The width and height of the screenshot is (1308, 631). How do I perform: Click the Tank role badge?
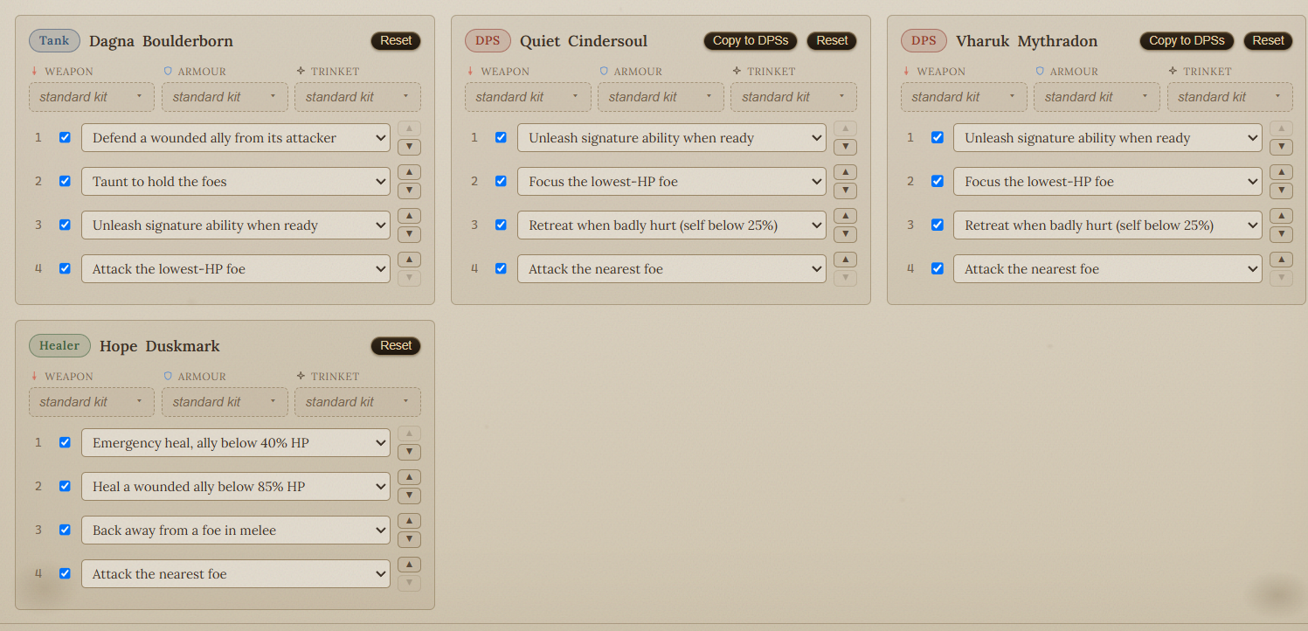[x=54, y=41]
